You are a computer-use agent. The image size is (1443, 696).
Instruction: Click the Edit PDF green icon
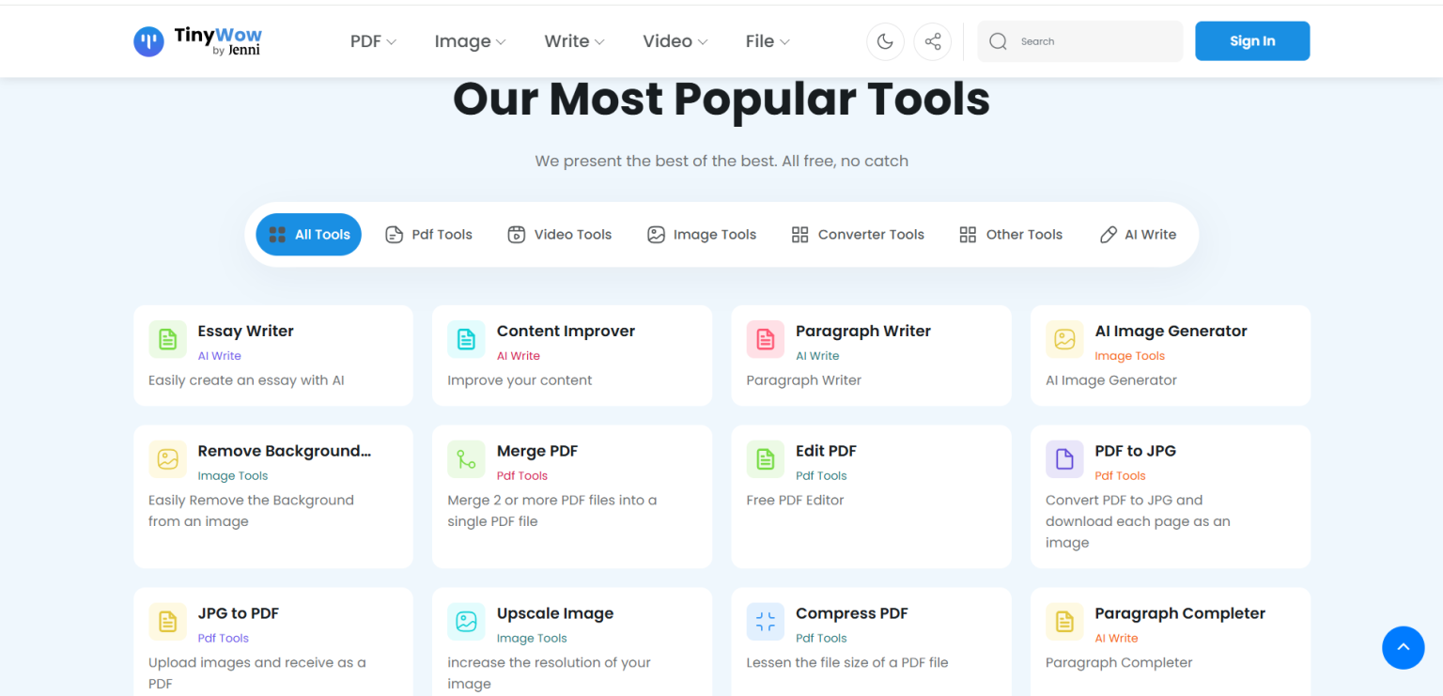[766, 459]
